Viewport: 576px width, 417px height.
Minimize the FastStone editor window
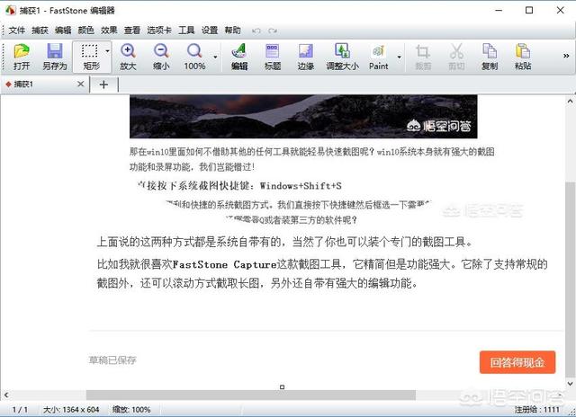coord(499,10)
